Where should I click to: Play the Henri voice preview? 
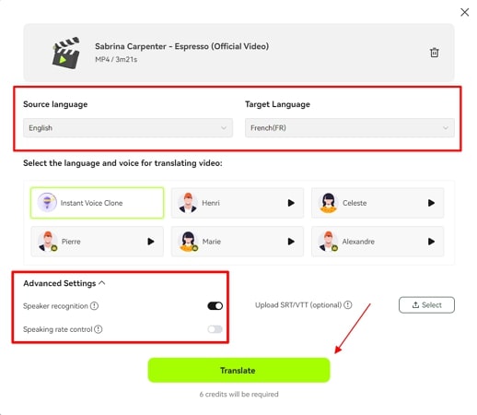point(291,203)
